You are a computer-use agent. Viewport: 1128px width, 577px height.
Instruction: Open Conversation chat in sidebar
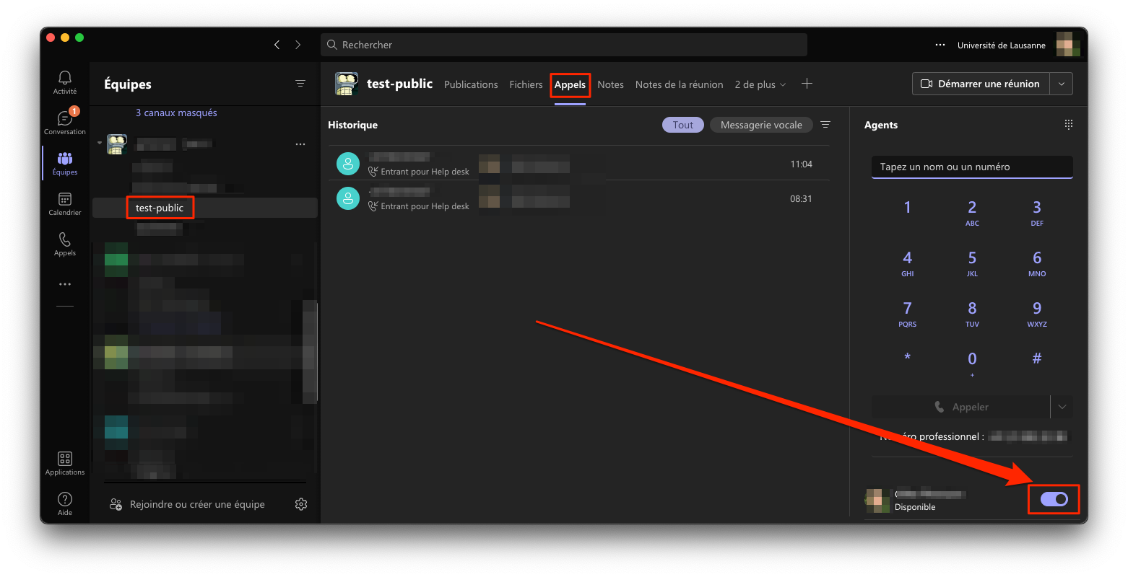point(65,122)
